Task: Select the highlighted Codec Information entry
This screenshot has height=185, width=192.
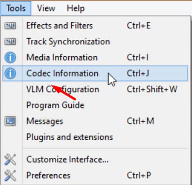Action: (x=95, y=73)
